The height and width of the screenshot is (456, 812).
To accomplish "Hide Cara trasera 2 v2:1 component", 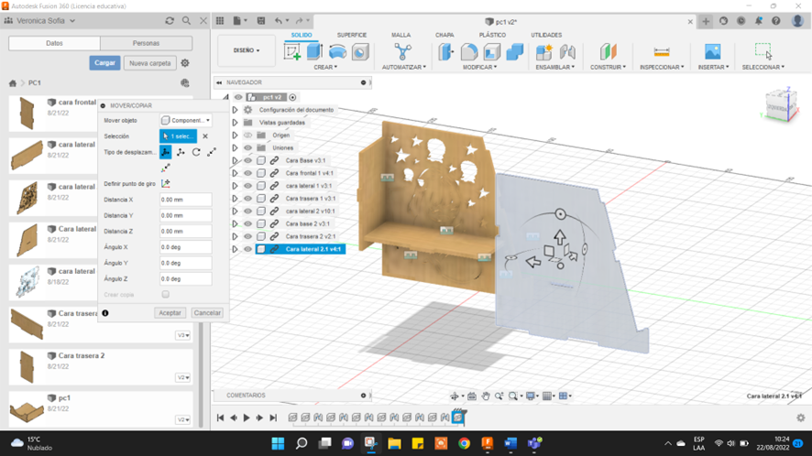I will (x=247, y=236).
